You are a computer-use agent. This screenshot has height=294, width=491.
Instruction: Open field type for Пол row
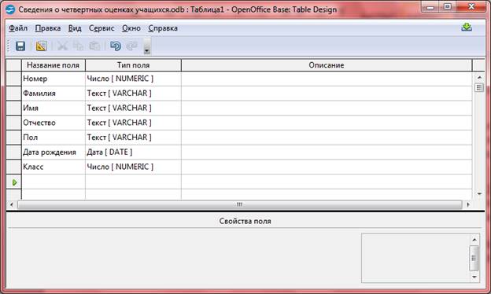[133, 138]
